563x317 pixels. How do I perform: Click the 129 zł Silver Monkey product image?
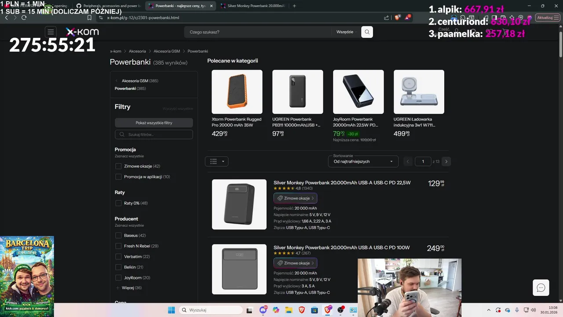click(239, 204)
